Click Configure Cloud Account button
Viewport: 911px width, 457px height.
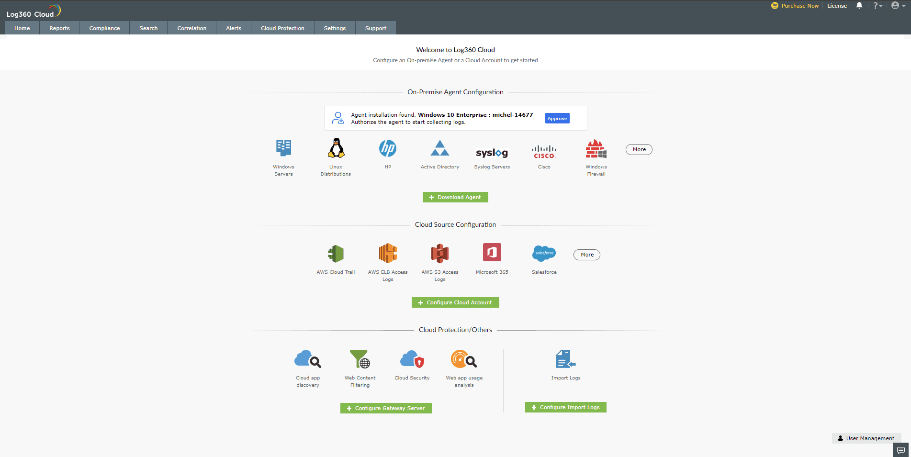[455, 302]
